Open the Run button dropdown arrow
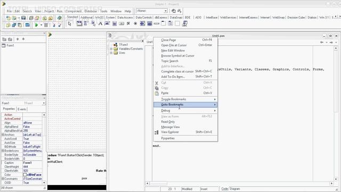This screenshot has width=341, height=192. (41, 25)
